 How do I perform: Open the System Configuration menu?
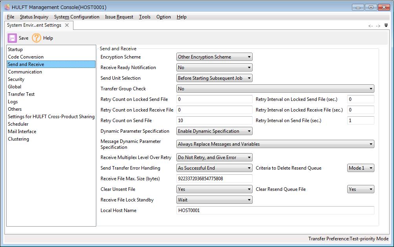[x=77, y=17]
